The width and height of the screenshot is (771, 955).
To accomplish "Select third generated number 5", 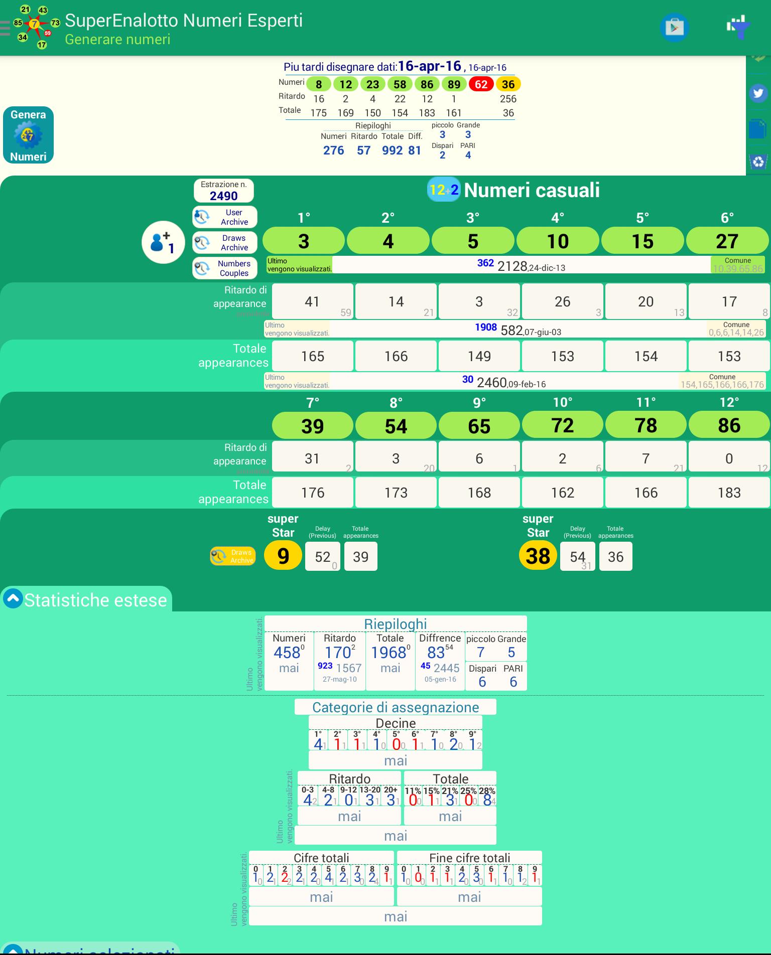I will tap(473, 241).
